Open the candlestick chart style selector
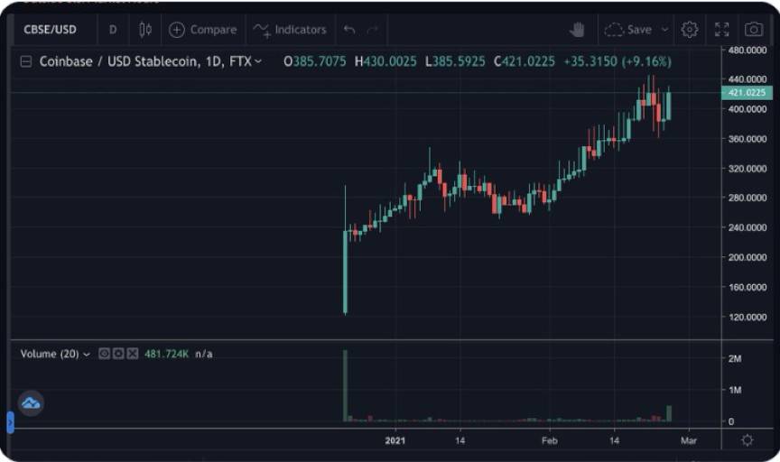This screenshot has height=462, width=780. (145, 30)
